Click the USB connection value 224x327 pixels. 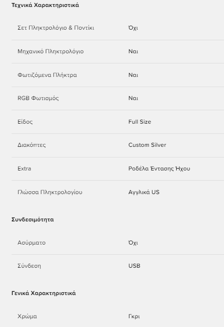(x=134, y=266)
